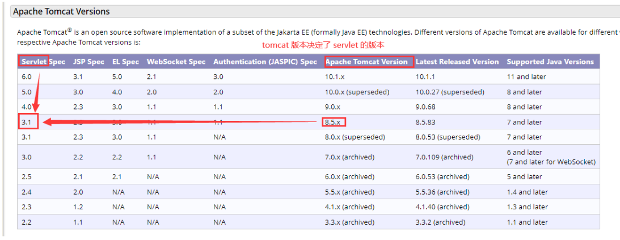Click the 4.1.x (archived) version cell
This screenshot has height=240, width=620.
click(349, 207)
